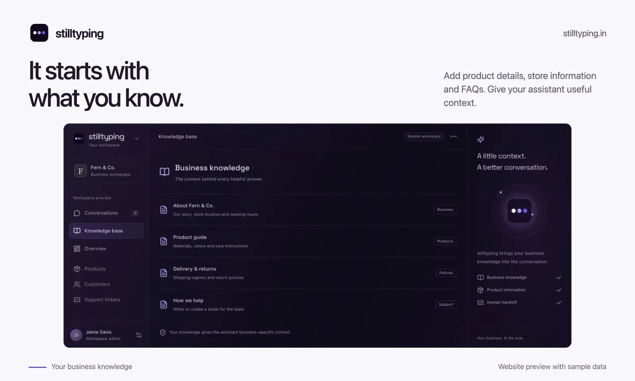The width and height of the screenshot is (635, 381).
Task: Click the Support tag
Action: click(x=446, y=305)
